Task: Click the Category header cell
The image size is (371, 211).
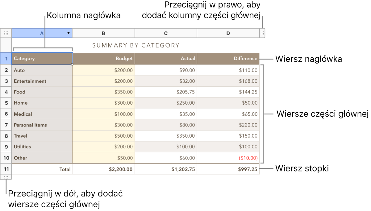Action: coord(42,58)
